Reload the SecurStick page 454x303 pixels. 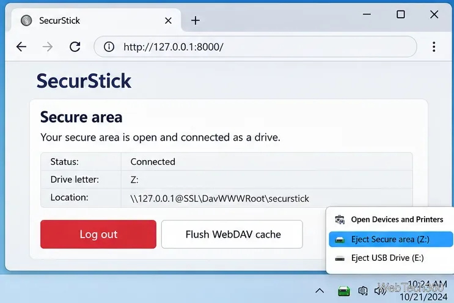click(x=75, y=46)
